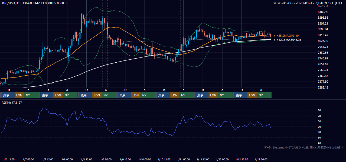Click the 1/9 00:00 time axis label

(106, 159)
